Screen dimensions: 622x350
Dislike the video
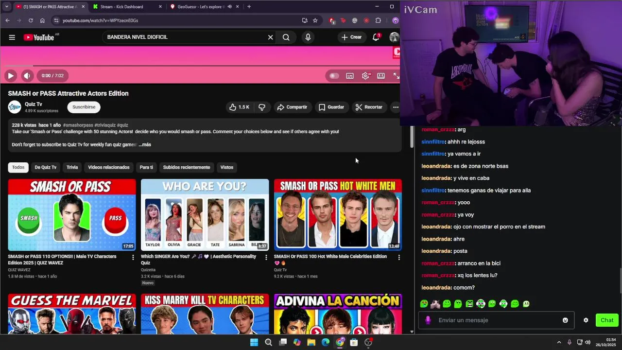point(262,107)
